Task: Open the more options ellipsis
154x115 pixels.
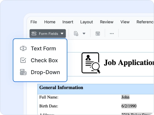Action: [x=112, y=33]
